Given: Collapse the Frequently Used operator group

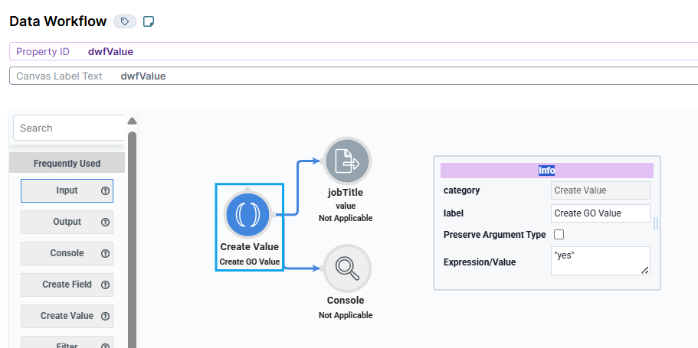Looking at the screenshot, I should tap(67, 163).
